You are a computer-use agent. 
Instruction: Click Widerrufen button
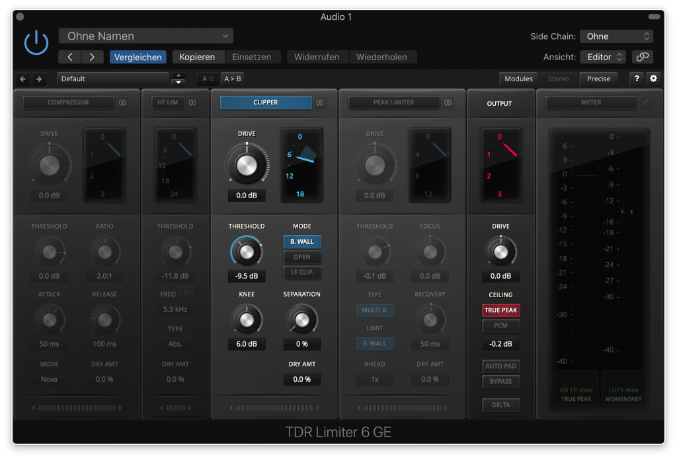[317, 57]
